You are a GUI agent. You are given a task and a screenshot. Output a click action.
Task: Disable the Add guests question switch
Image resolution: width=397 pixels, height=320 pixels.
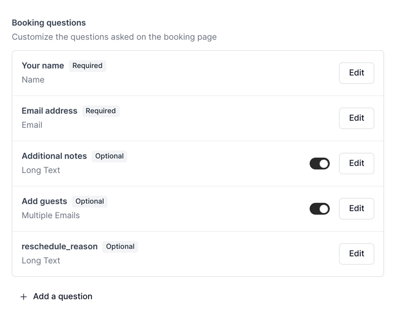[x=320, y=209]
